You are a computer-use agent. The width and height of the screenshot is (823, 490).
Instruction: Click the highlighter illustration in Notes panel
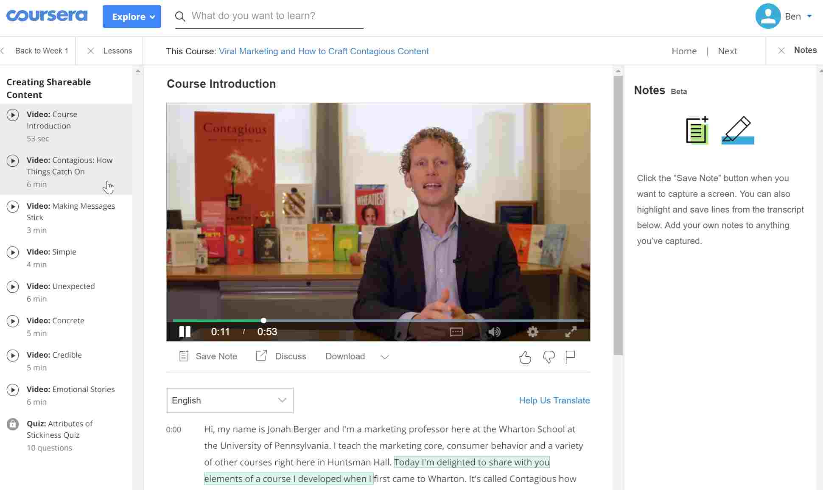click(x=738, y=130)
